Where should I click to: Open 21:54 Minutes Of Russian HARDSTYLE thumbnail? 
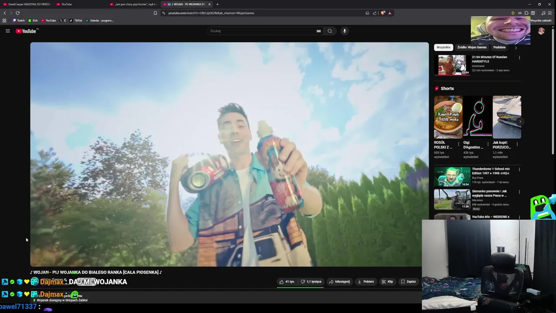tap(452, 65)
